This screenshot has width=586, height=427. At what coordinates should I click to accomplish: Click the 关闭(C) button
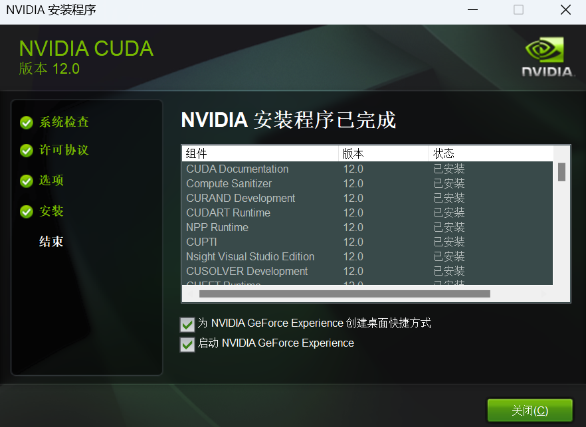pos(530,410)
